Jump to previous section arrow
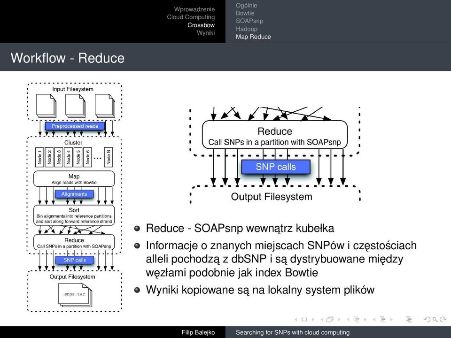Viewport: 451px width, 338px height. [x=374, y=319]
